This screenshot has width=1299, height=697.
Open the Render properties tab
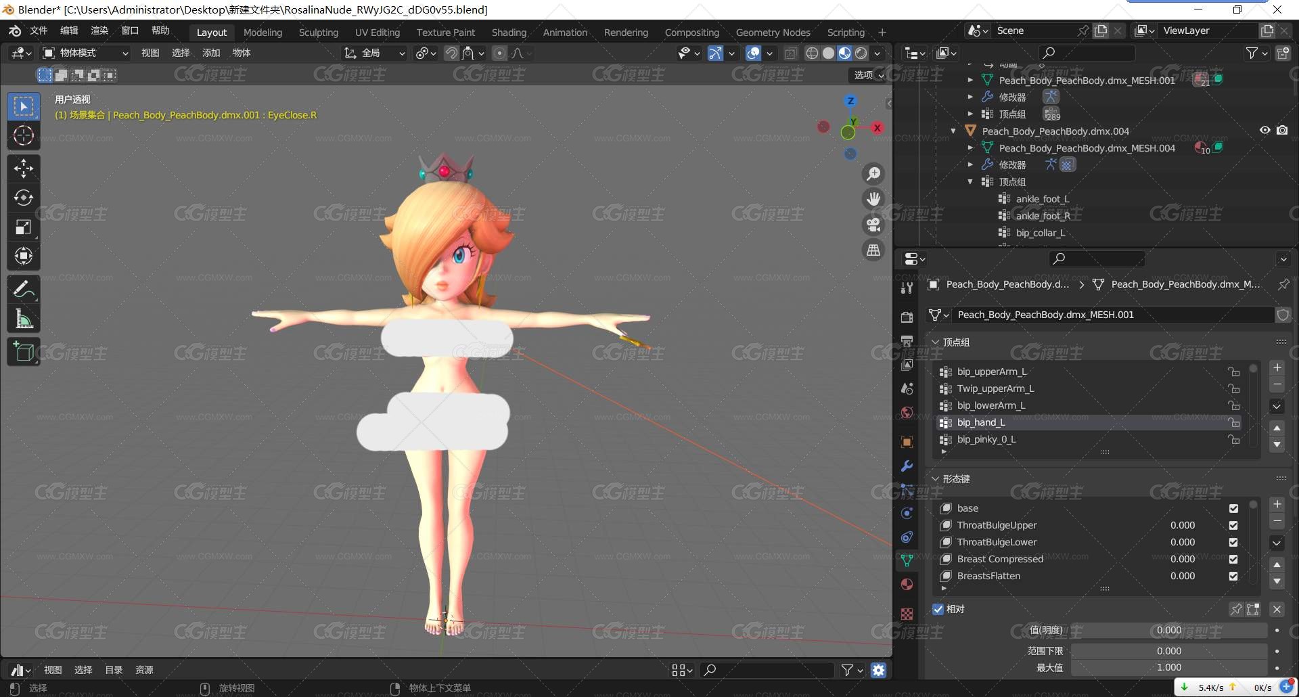click(907, 317)
